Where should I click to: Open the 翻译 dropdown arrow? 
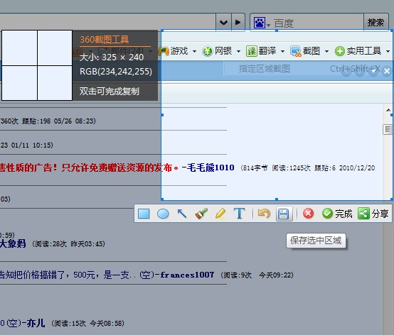click(282, 51)
